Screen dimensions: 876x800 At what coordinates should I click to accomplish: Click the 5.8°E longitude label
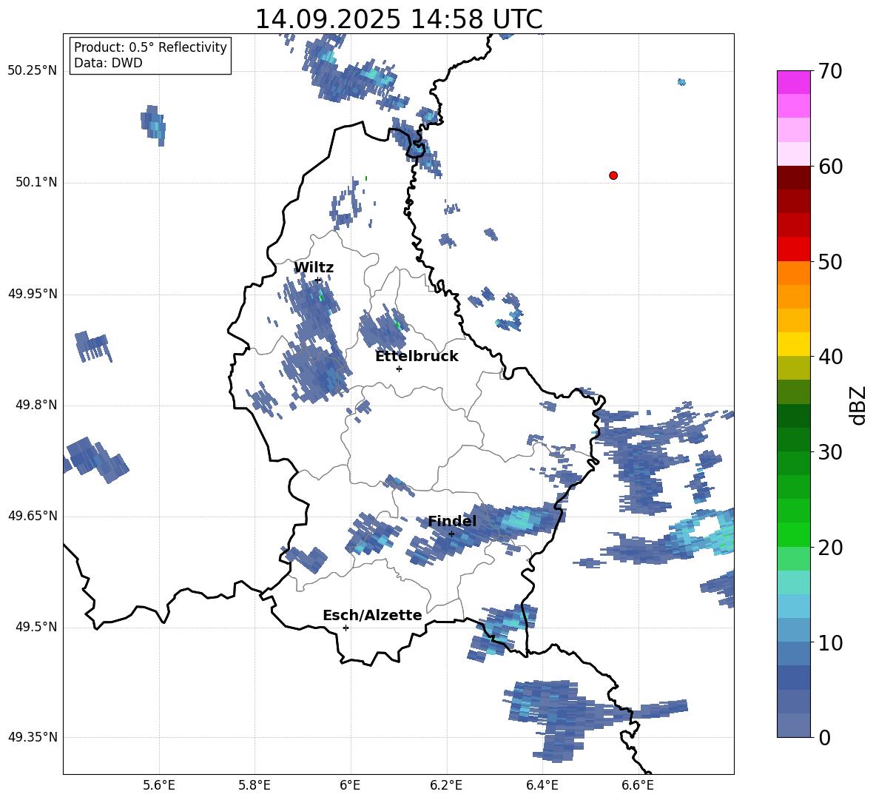pos(255,785)
